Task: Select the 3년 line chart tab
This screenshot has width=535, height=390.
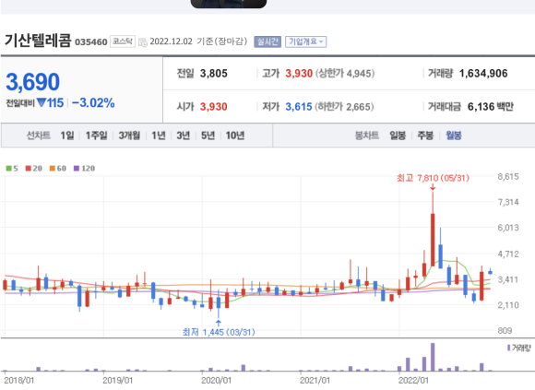Action: coord(184,136)
